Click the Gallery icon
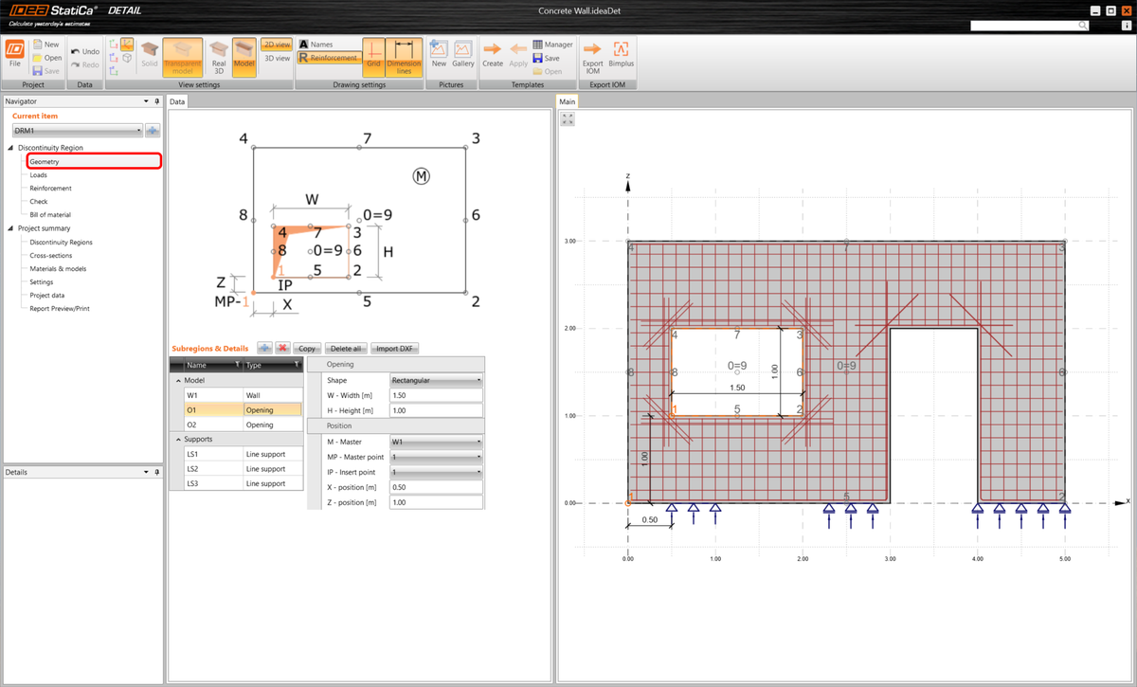This screenshot has width=1137, height=687. (463, 57)
